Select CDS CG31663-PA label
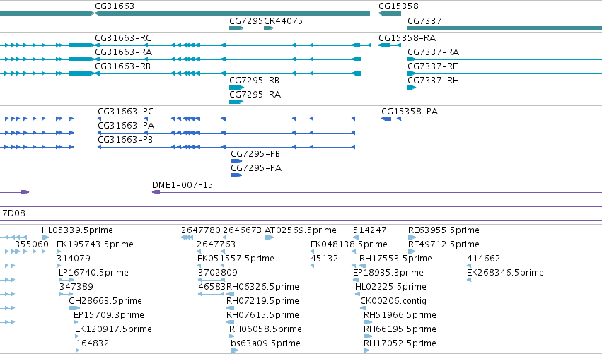The height and width of the screenshot is (354, 602). point(126,125)
